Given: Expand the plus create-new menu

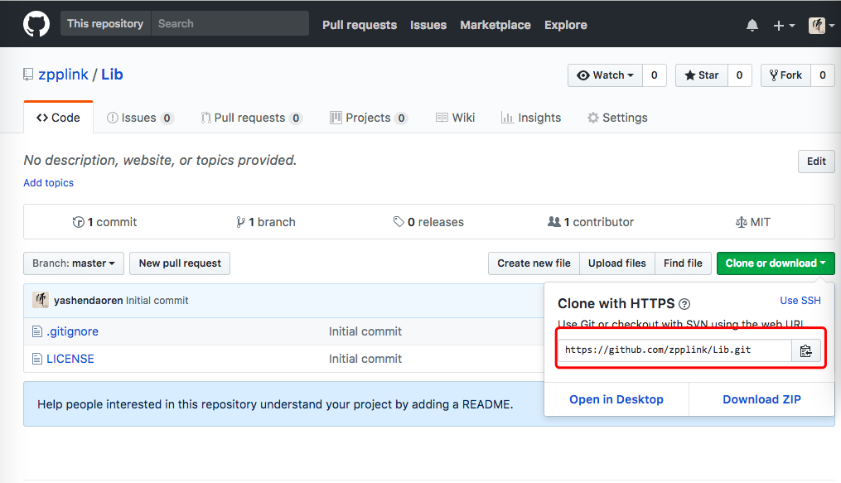Looking at the screenshot, I should (x=783, y=26).
